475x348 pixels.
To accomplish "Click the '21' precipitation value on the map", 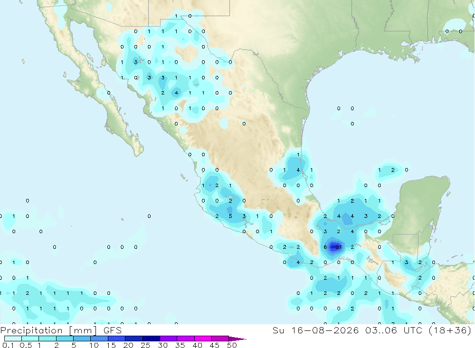I will [338, 247].
